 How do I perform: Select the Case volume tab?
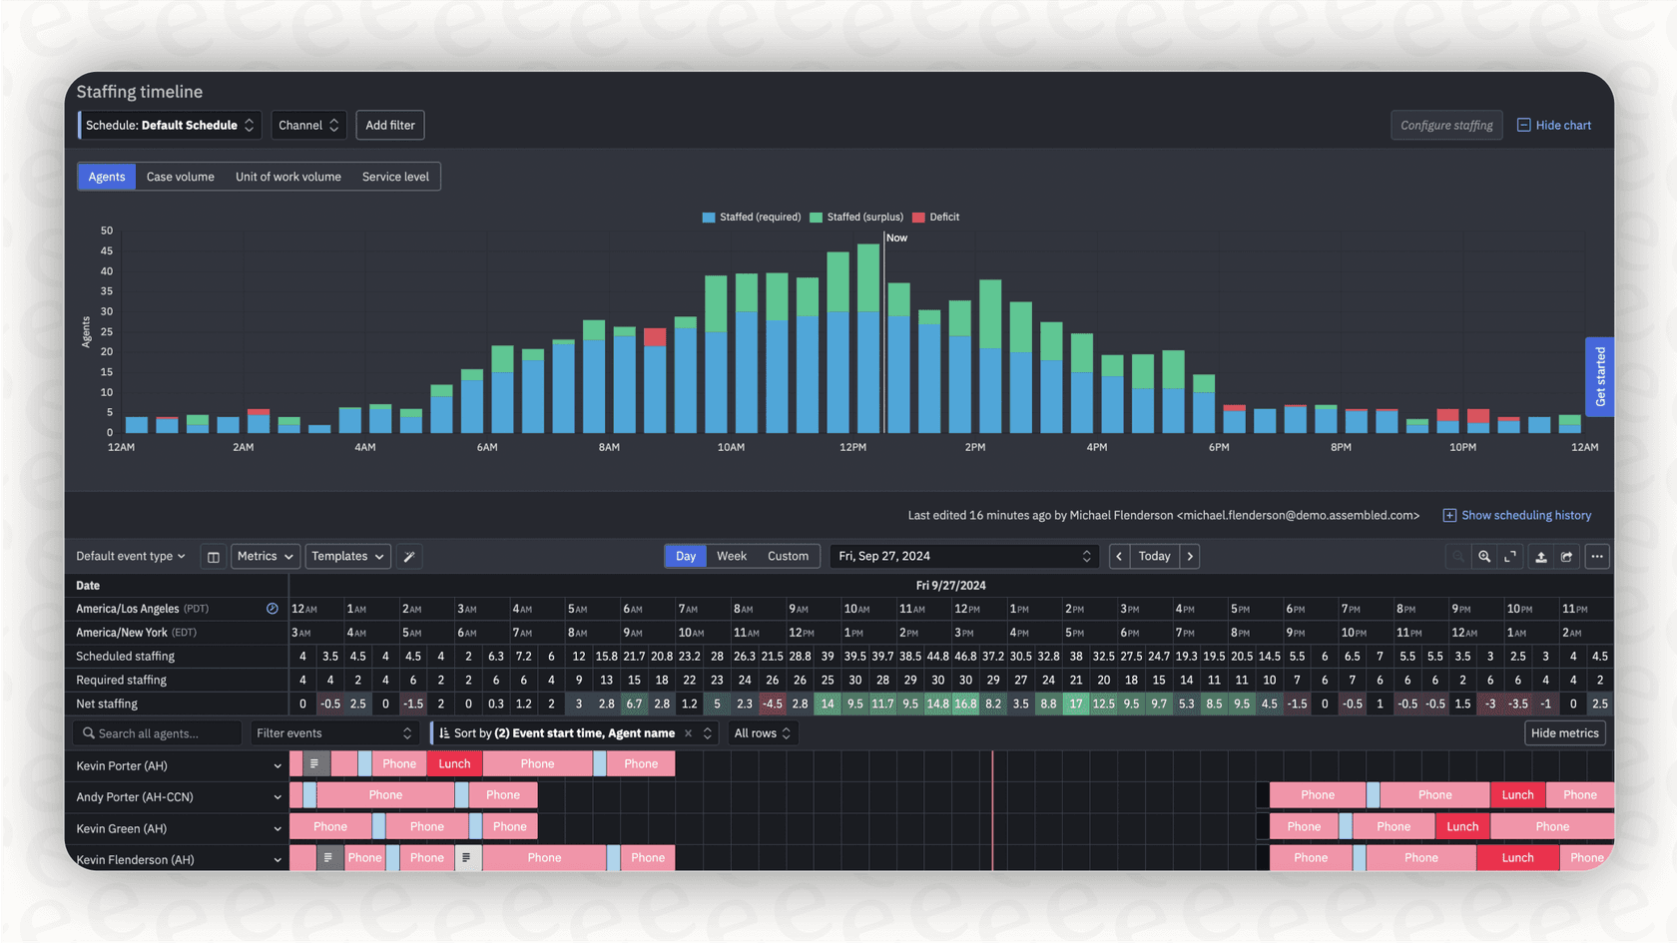[180, 176]
